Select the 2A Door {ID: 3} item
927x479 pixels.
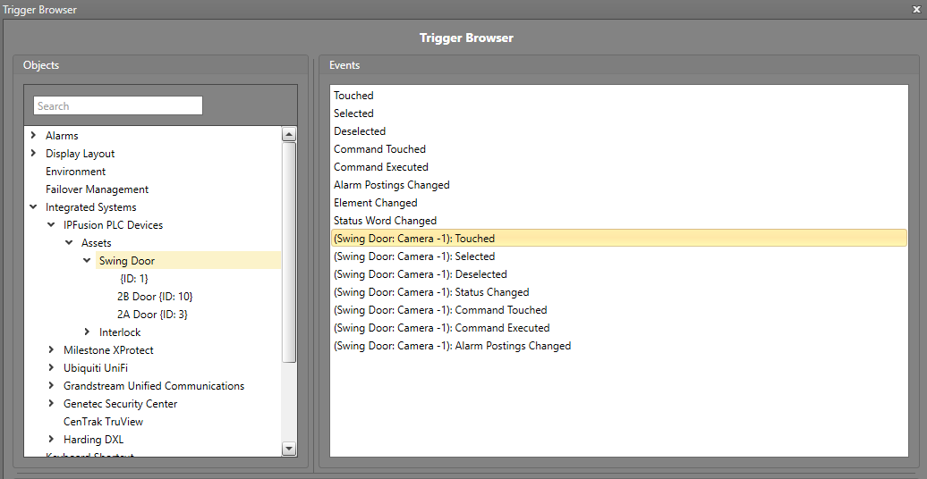tap(152, 315)
